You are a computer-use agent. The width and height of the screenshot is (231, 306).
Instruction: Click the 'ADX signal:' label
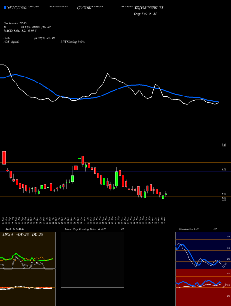pos(12,42)
